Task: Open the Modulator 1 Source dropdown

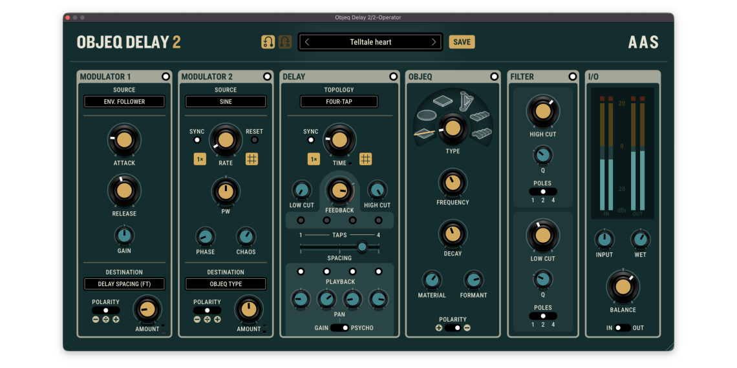Action: (x=124, y=102)
